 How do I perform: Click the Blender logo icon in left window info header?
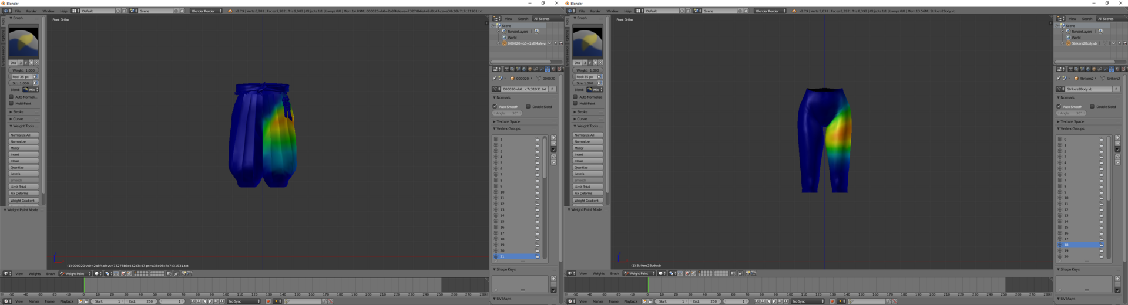230,11
